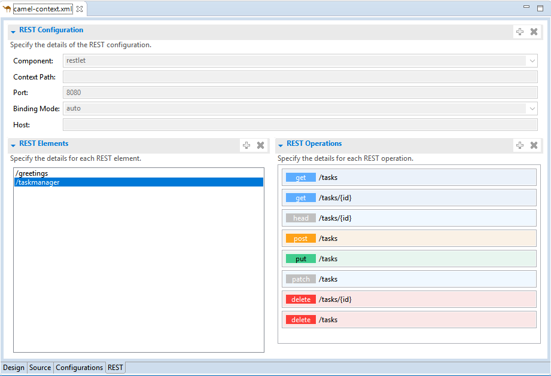This screenshot has height=376, width=551.
Task: Add a new REST operation with plus icon
Action: point(520,145)
